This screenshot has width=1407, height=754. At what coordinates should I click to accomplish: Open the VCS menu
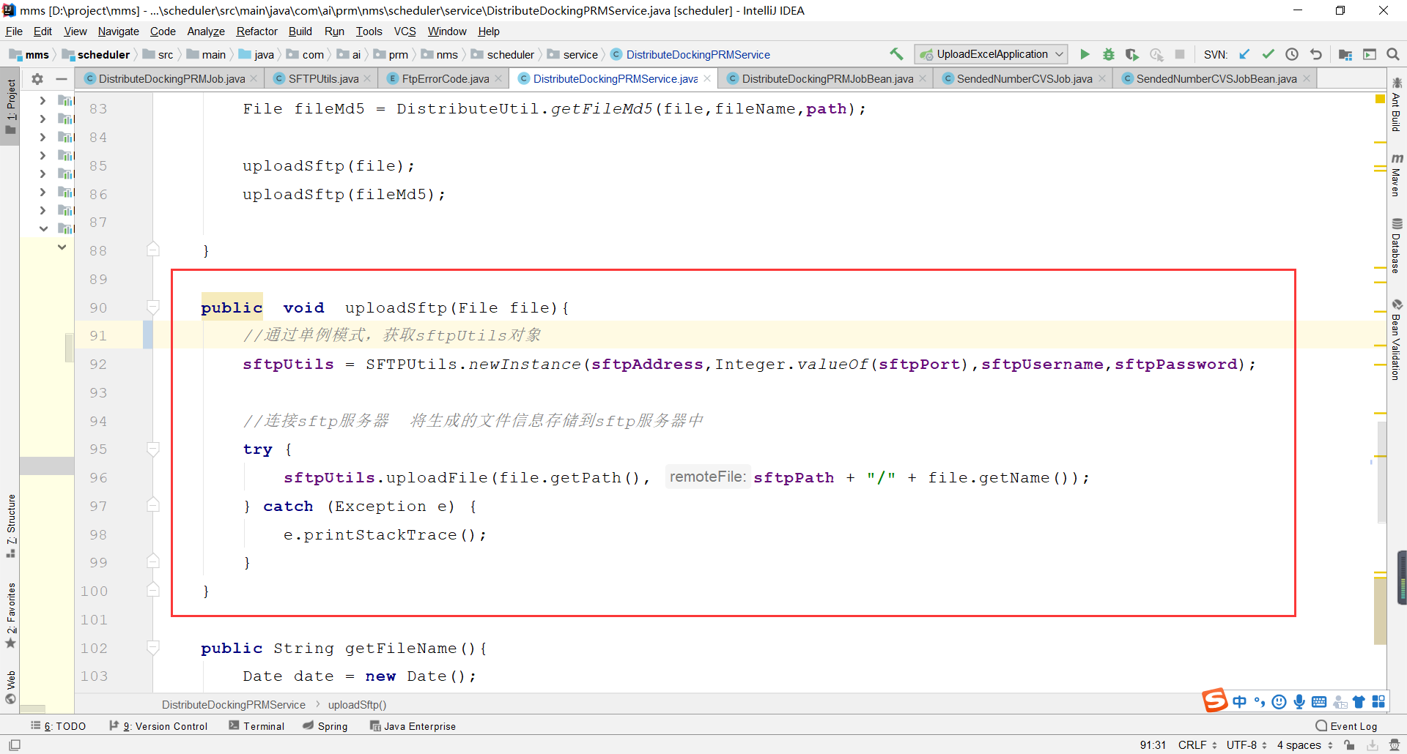click(x=405, y=31)
